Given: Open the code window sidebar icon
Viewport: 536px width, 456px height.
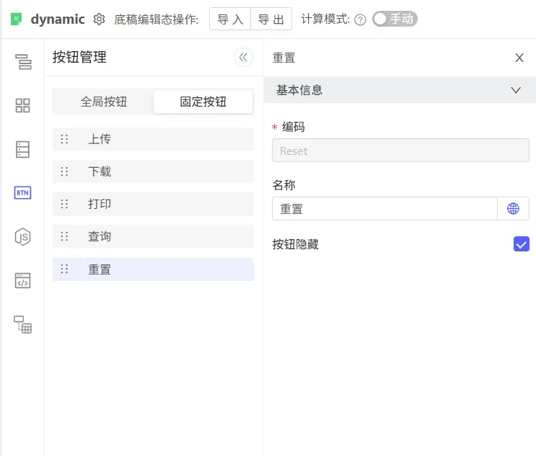Looking at the screenshot, I should pos(23,281).
